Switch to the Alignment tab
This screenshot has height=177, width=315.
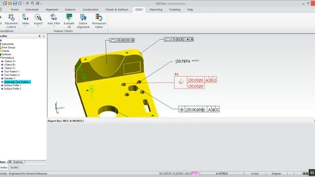[52, 9]
